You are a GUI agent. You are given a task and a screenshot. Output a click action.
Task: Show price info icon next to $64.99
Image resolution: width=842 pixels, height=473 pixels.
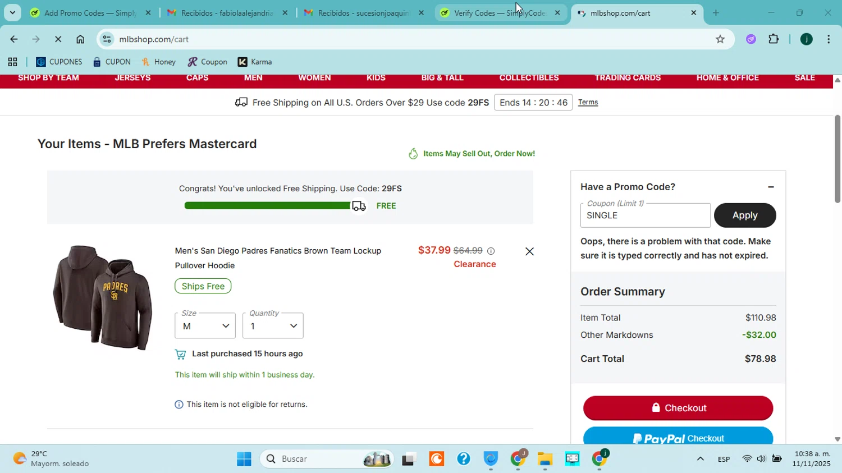[x=491, y=251]
